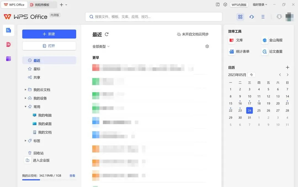The image size is (298, 187).
Task: Switch to the 找稻壳模板 tab
Action: [42, 5]
